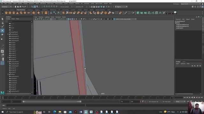Image resolution: width=204 pixels, height=114 pixels.
Task: Toggle select by hierarchy mode
Action: click(x=33, y=7)
